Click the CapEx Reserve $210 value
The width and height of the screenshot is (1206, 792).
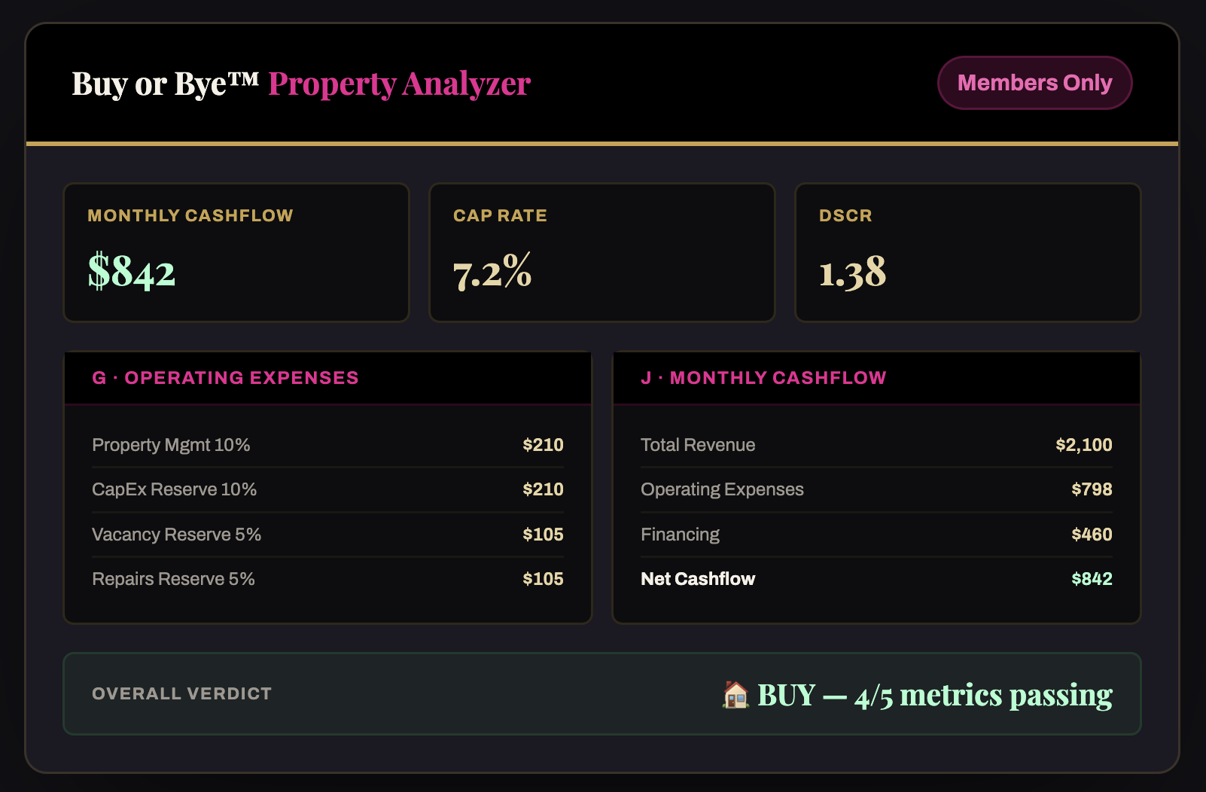(x=543, y=489)
